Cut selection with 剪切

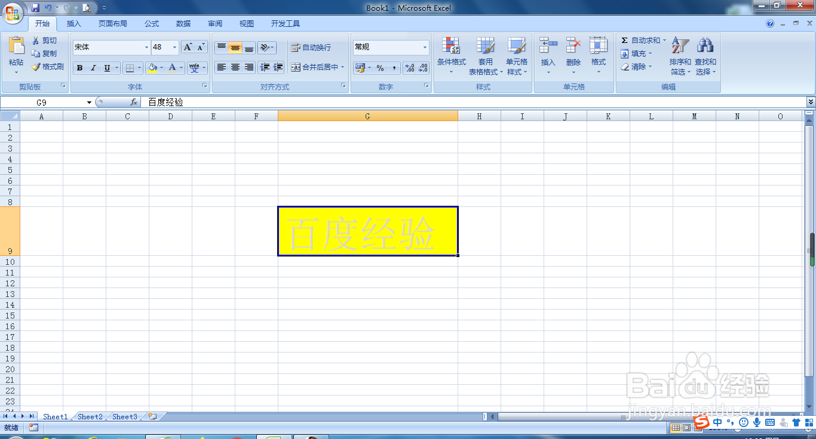[45, 41]
